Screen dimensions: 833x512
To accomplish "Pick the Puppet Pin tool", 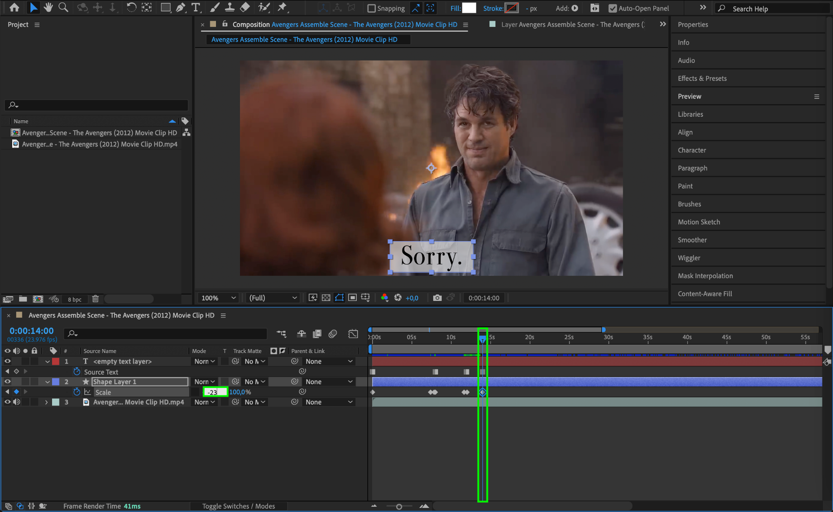I will 282,7.
